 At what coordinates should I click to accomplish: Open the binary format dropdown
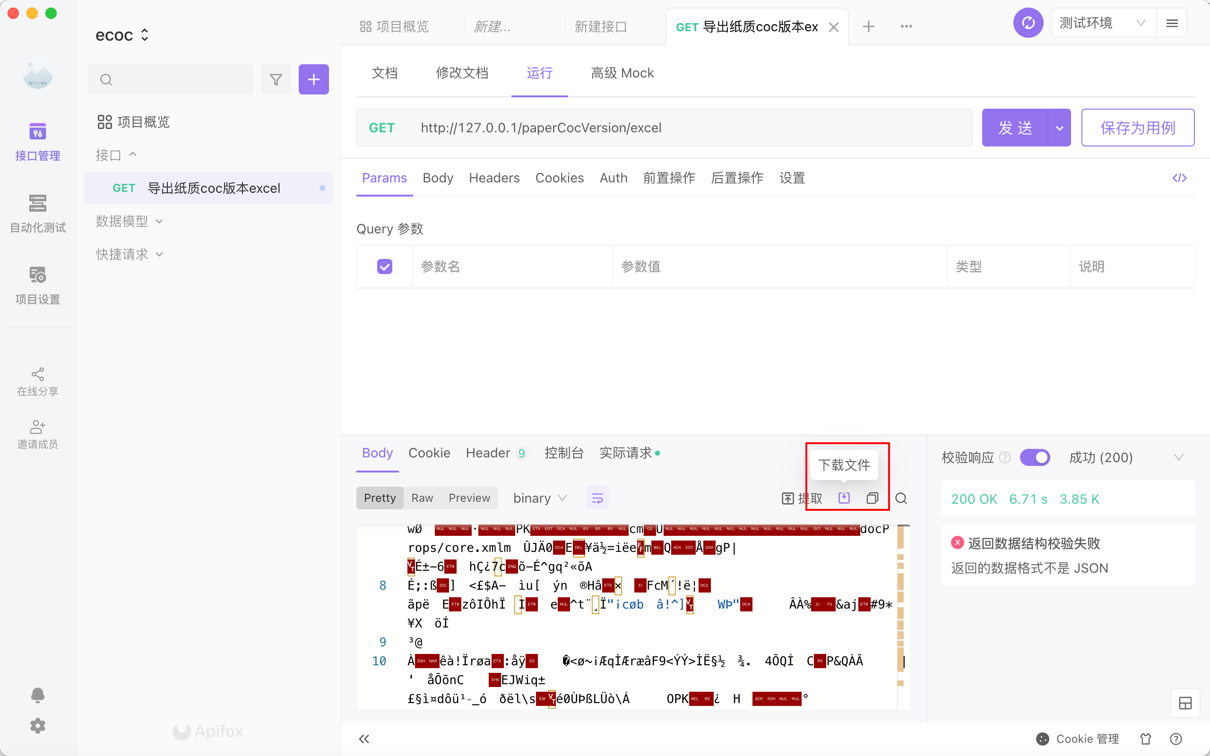coord(539,498)
